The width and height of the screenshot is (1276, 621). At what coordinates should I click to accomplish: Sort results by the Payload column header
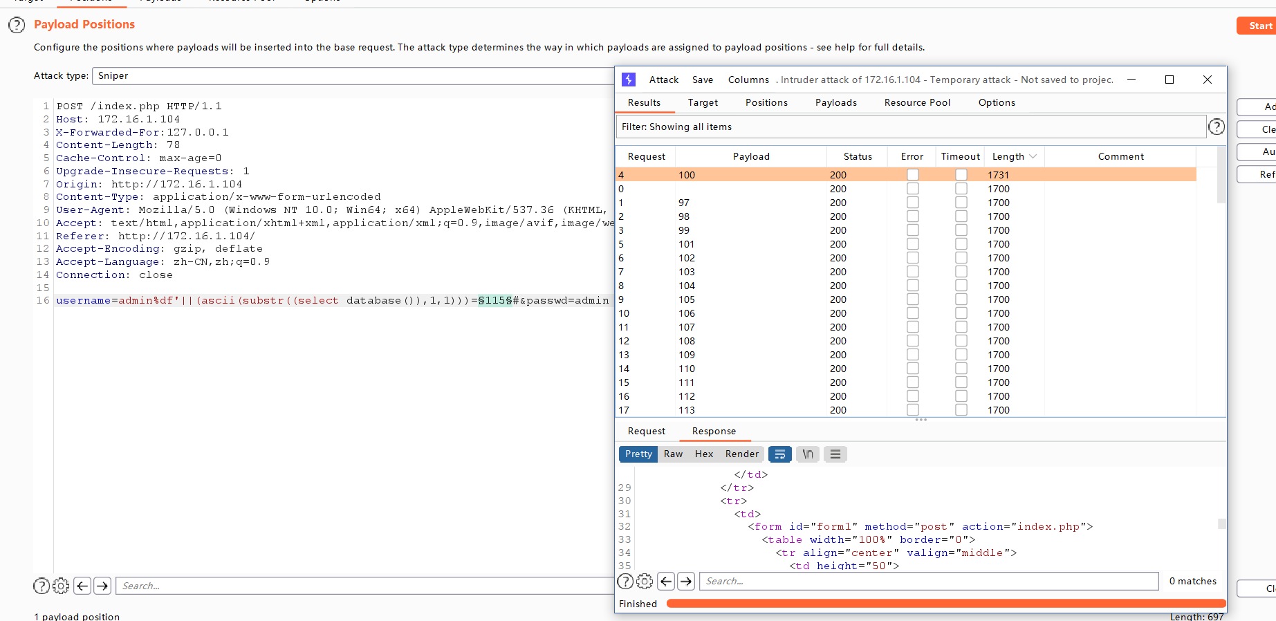[x=751, y=157]
